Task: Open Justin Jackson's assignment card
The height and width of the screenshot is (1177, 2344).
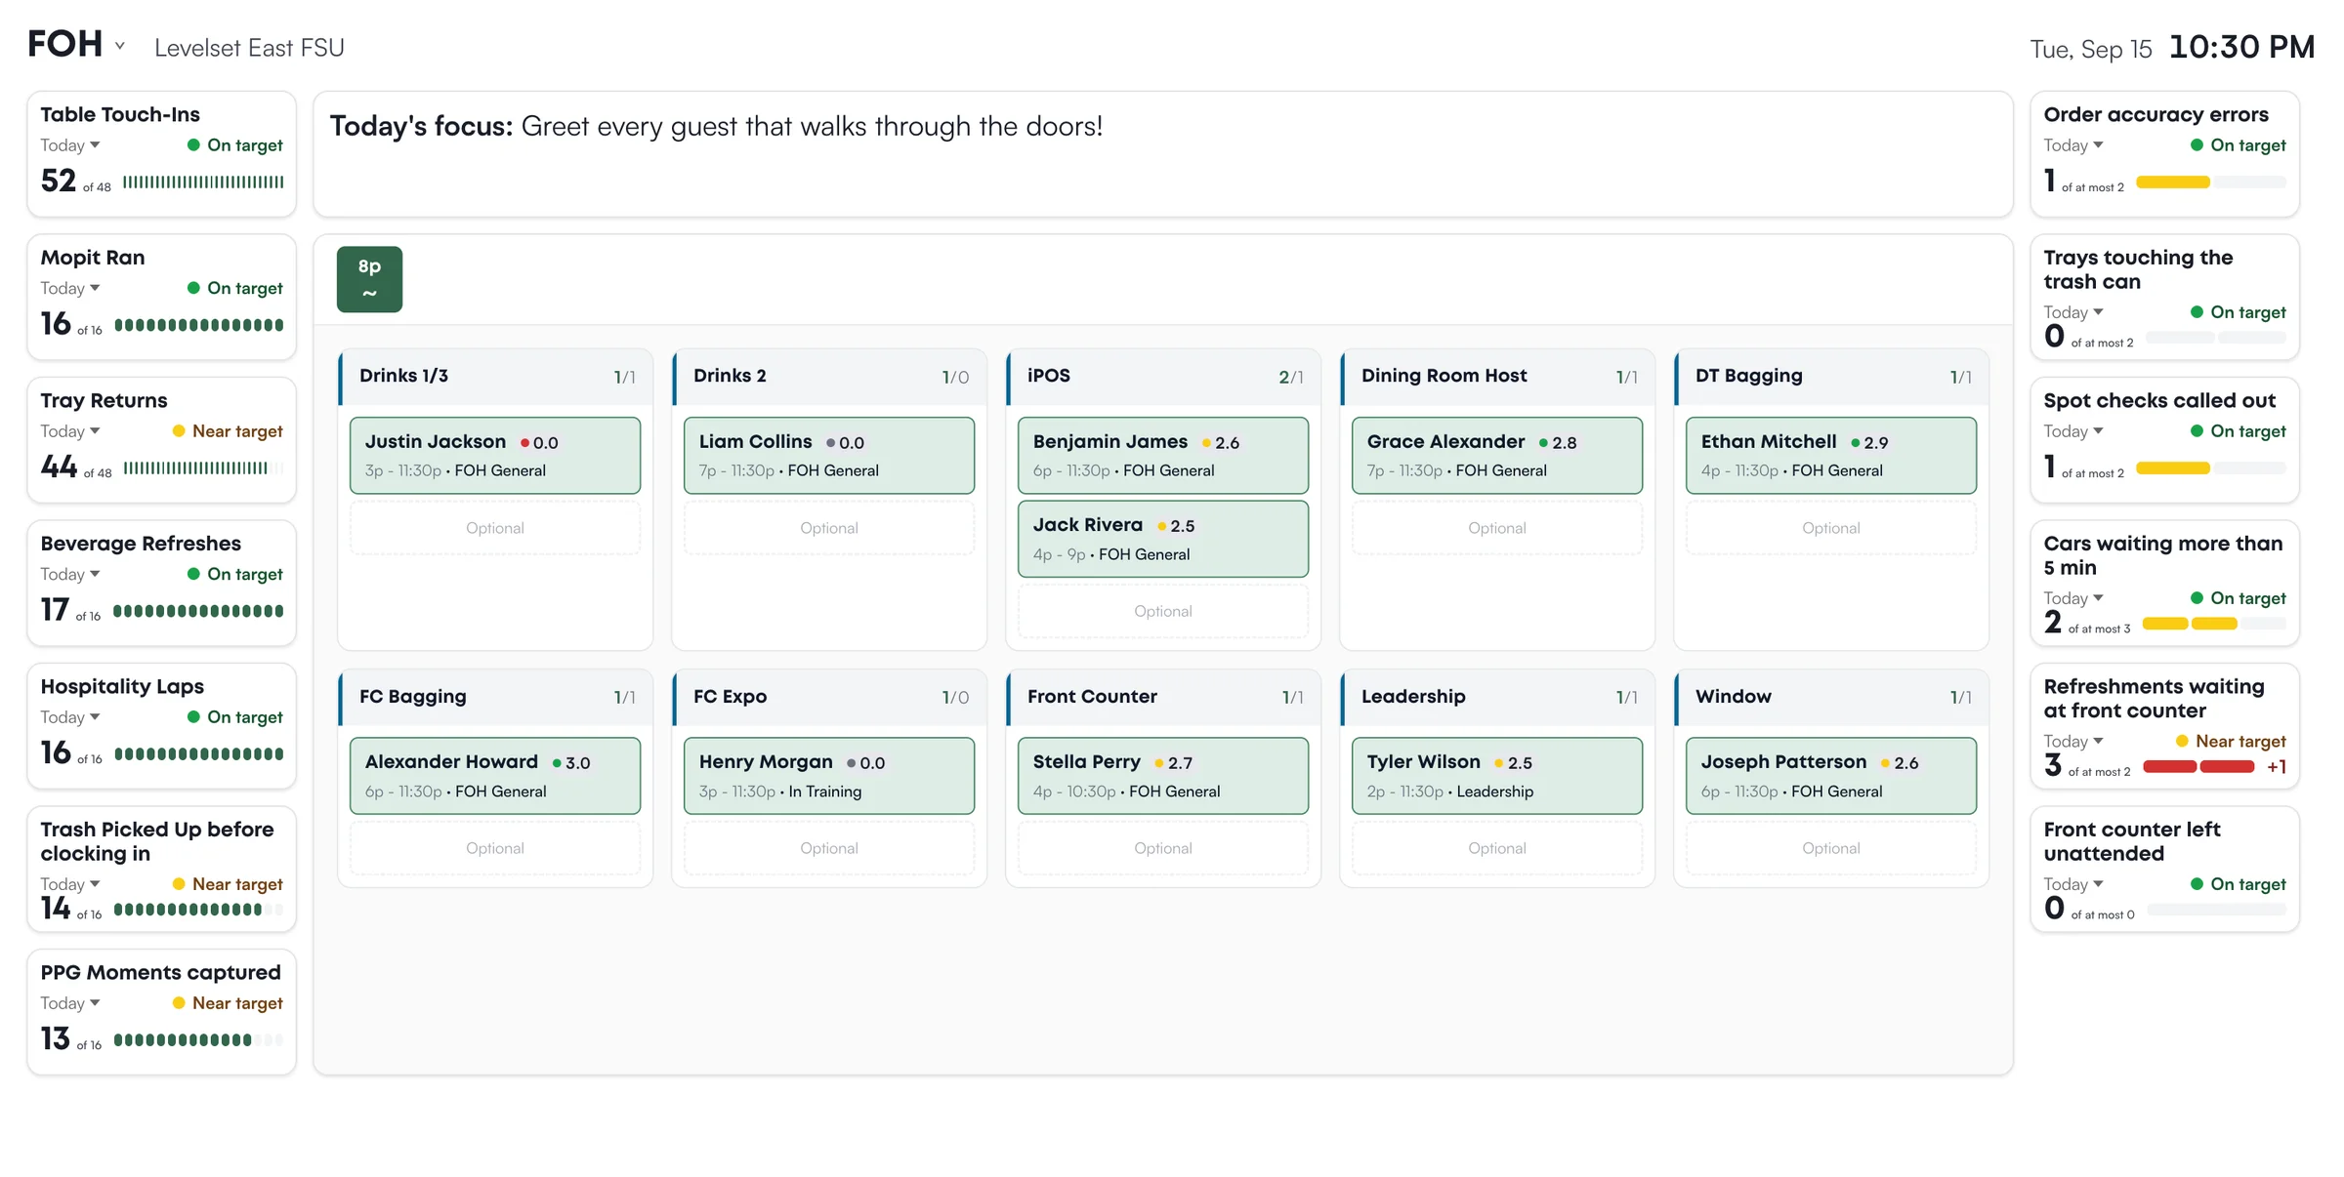Action: (495, 456)
